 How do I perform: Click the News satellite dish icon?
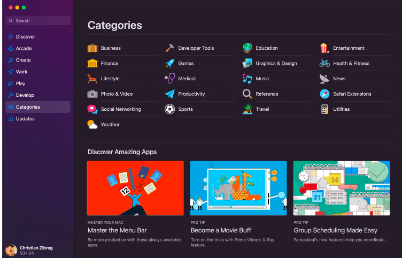[324, 79]
